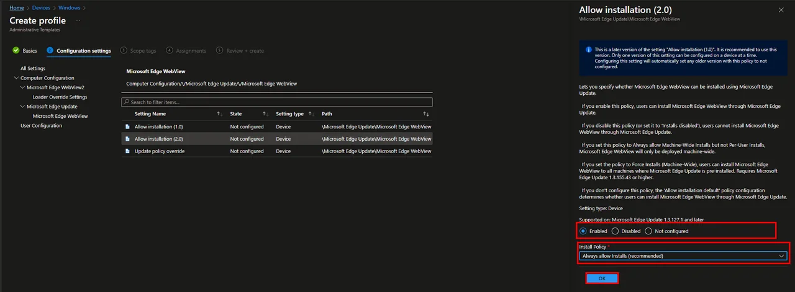This screenshot has height=292, width=795.
Task: Click the OK button
Action: pyautogui.click(x=602, y=279)
